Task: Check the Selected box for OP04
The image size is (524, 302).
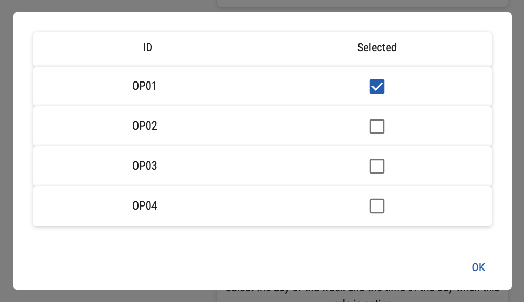Action: point(377,207)
